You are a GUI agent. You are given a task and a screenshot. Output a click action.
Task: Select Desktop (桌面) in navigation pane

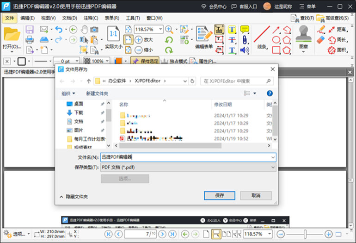coord(79,104)
